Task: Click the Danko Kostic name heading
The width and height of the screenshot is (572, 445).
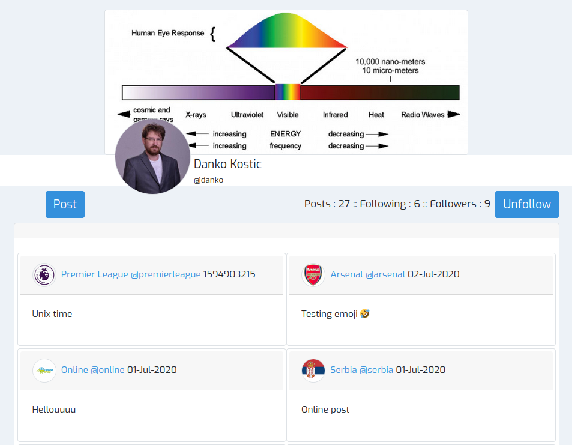Action: tap(227, 164)
